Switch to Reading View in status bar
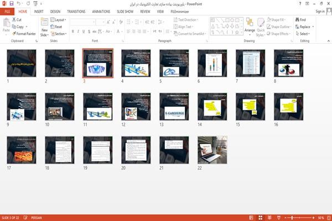Screen dimensions: 332x221 tap(269, 218)
